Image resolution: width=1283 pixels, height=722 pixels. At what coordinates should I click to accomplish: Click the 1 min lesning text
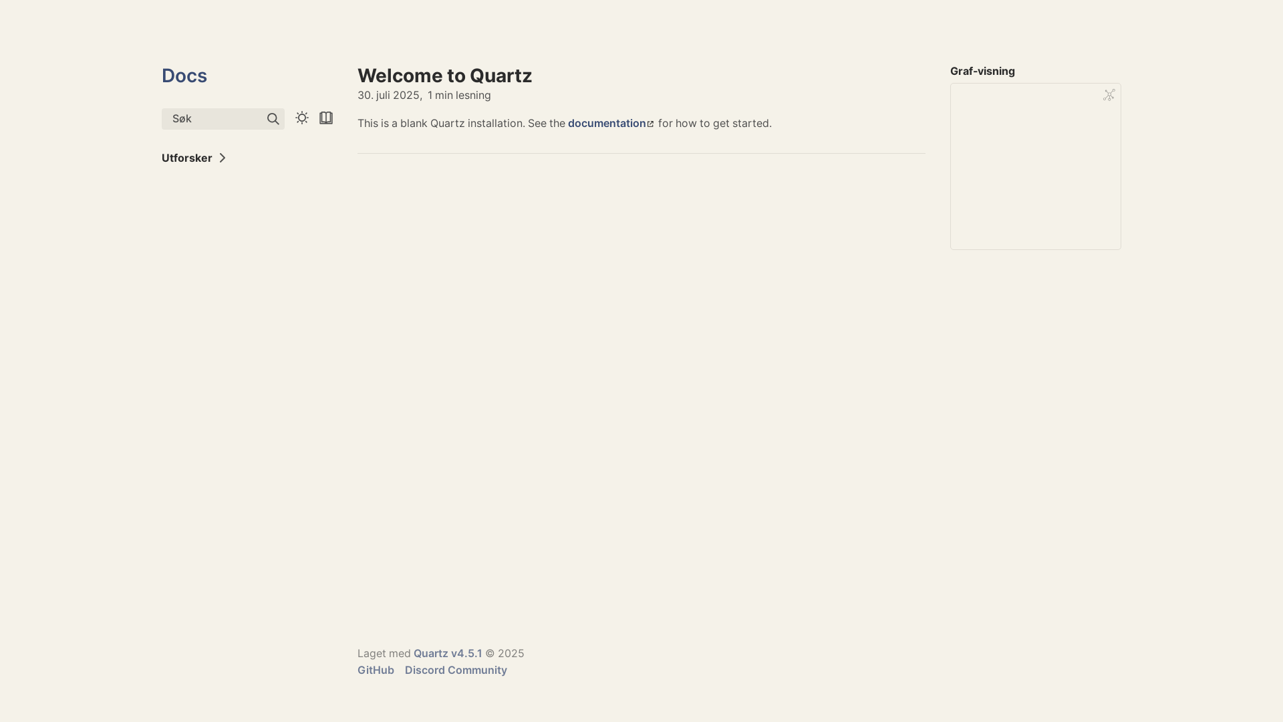coord(459,95)
